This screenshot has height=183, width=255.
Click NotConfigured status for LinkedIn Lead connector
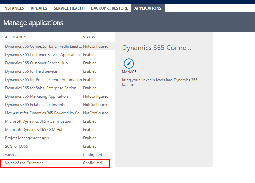click(x=96, y=46)
